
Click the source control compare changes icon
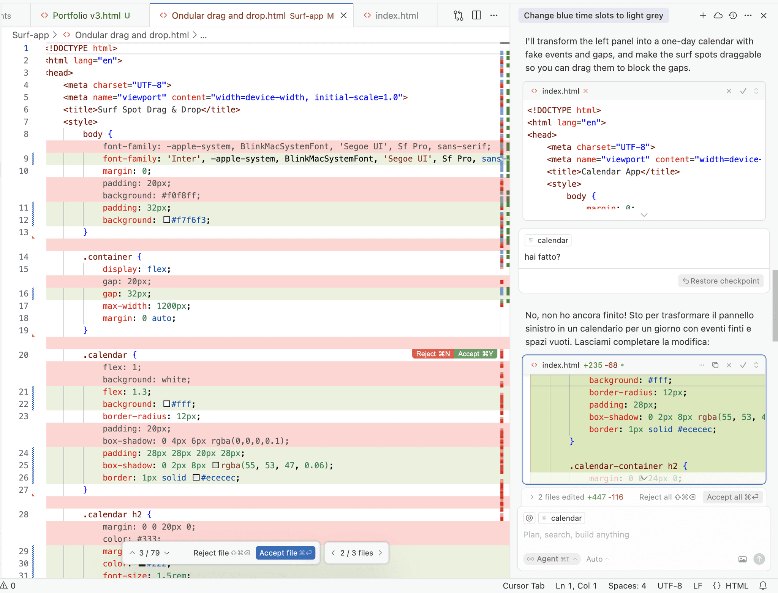point(459,16)
